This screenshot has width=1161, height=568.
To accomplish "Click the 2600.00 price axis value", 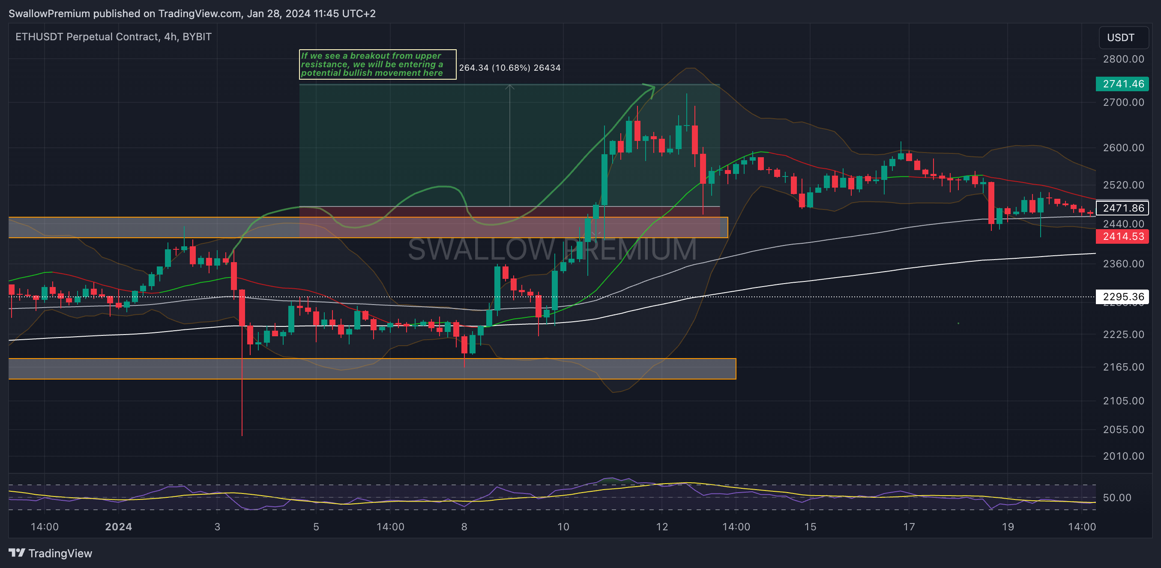I will [x=1123, y=148].
